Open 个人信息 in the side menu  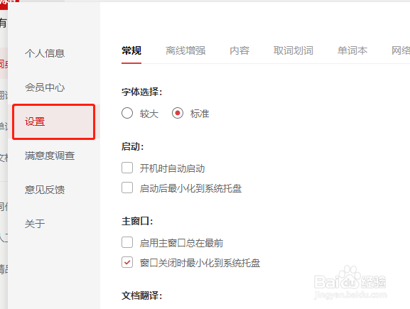tap(45, 53)
